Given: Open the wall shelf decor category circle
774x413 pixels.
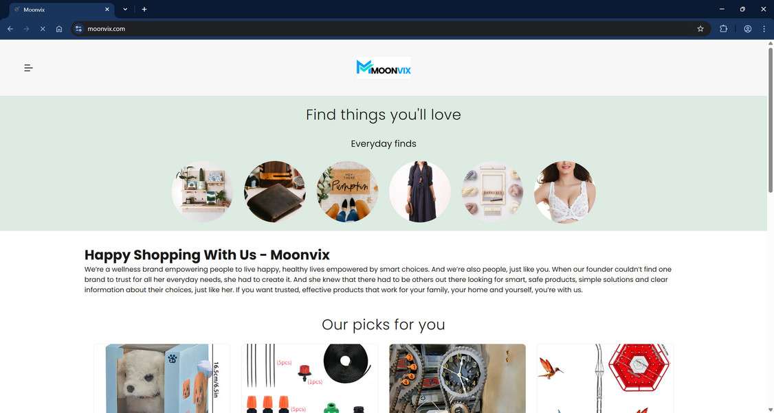Looking at the screenshot, I should [202, 191].
